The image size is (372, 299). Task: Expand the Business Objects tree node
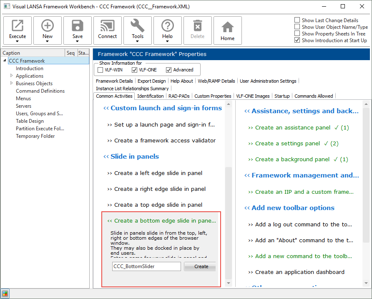coord(12,84)
